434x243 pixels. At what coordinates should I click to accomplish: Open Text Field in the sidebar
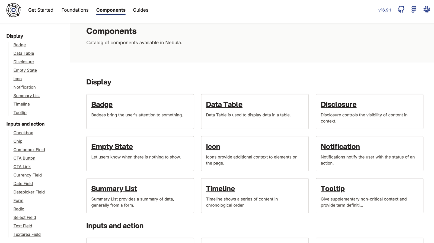coord(23,226)
